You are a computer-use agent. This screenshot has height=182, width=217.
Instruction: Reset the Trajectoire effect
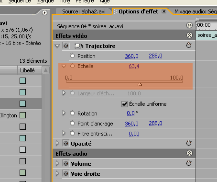(x=189, y=45)
